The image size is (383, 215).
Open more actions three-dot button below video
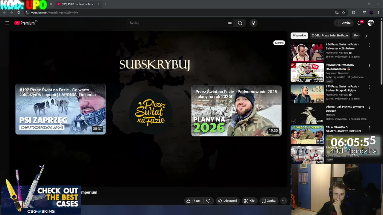pyautogui.click(x=284, y=201)
